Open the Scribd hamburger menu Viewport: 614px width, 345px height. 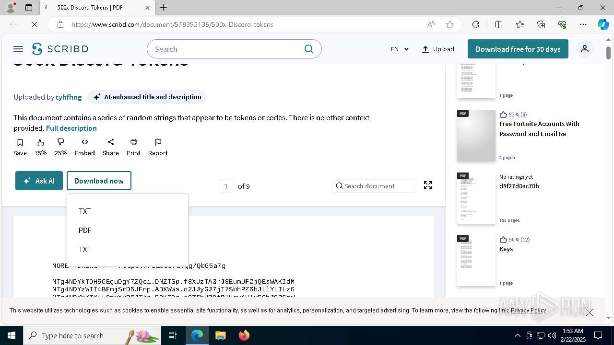click(x=18, y=49)
